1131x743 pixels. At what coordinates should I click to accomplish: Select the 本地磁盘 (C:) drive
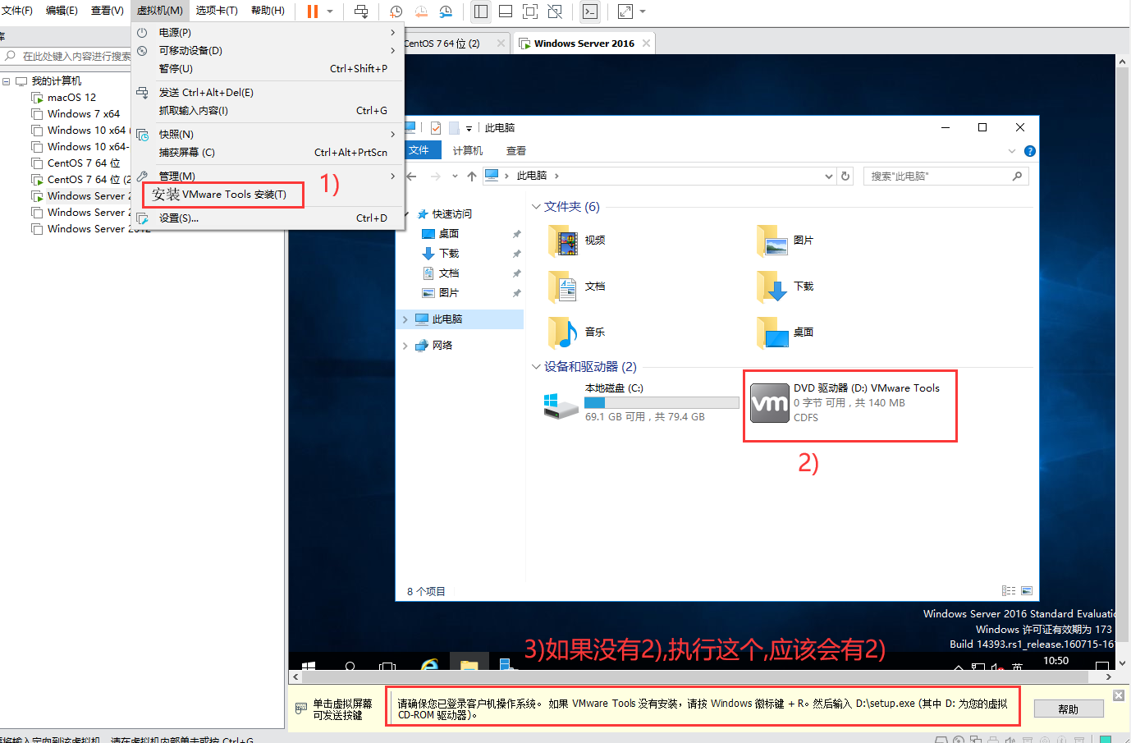click(641, 403)
